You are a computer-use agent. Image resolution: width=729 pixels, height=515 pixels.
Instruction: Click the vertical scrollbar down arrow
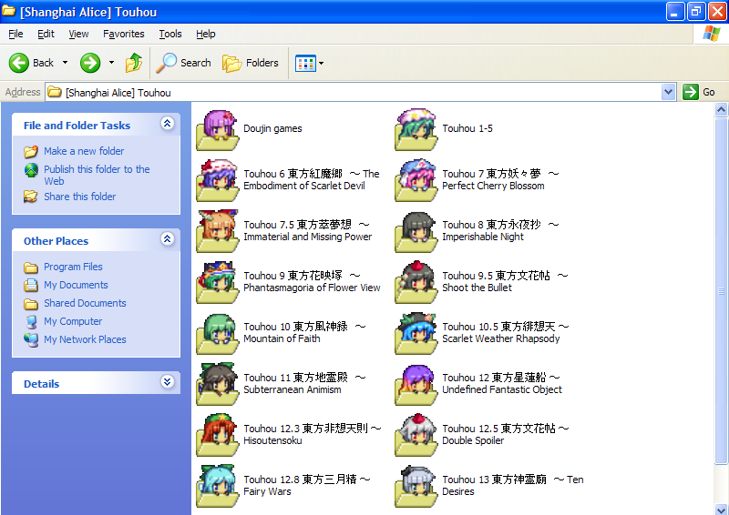[721, 509]
